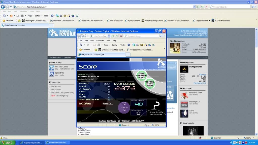Click the RSS feeds icon in main toolbar
Image resolution: width=258 pixels, height=145 pixels.
(11, 16)
